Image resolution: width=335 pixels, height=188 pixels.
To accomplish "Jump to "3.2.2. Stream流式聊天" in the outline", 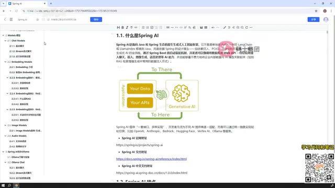I will pos(20,173).
